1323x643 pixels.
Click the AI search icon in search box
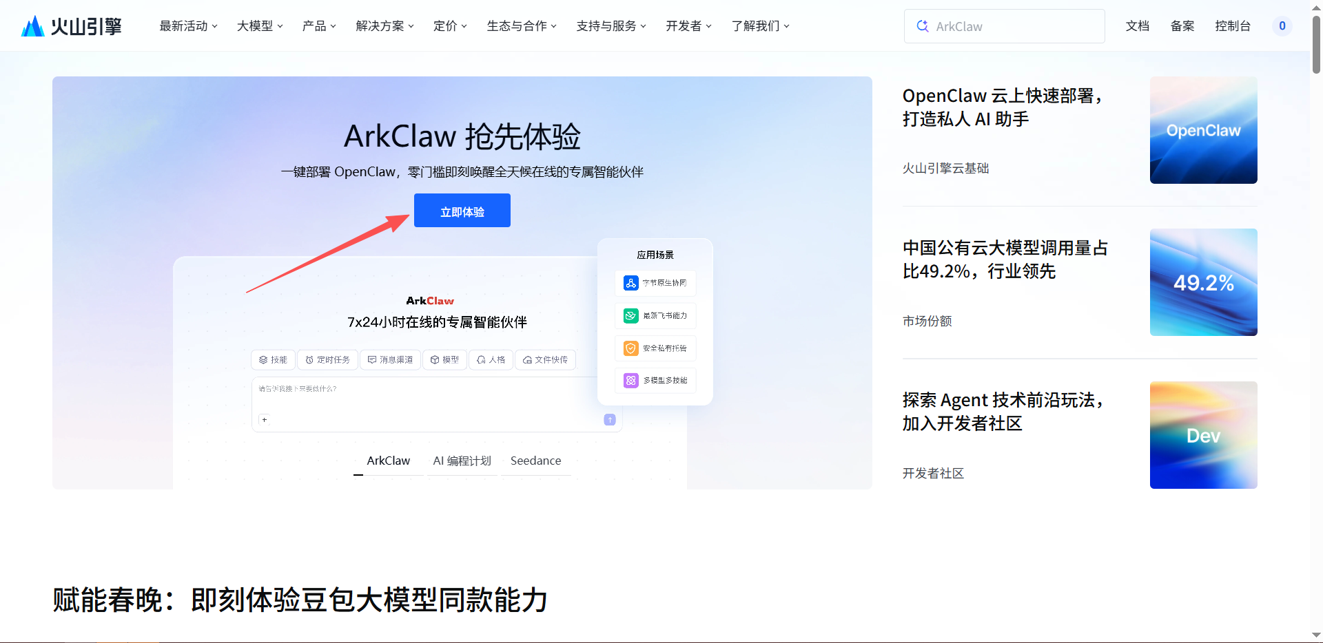click(922, 26)
